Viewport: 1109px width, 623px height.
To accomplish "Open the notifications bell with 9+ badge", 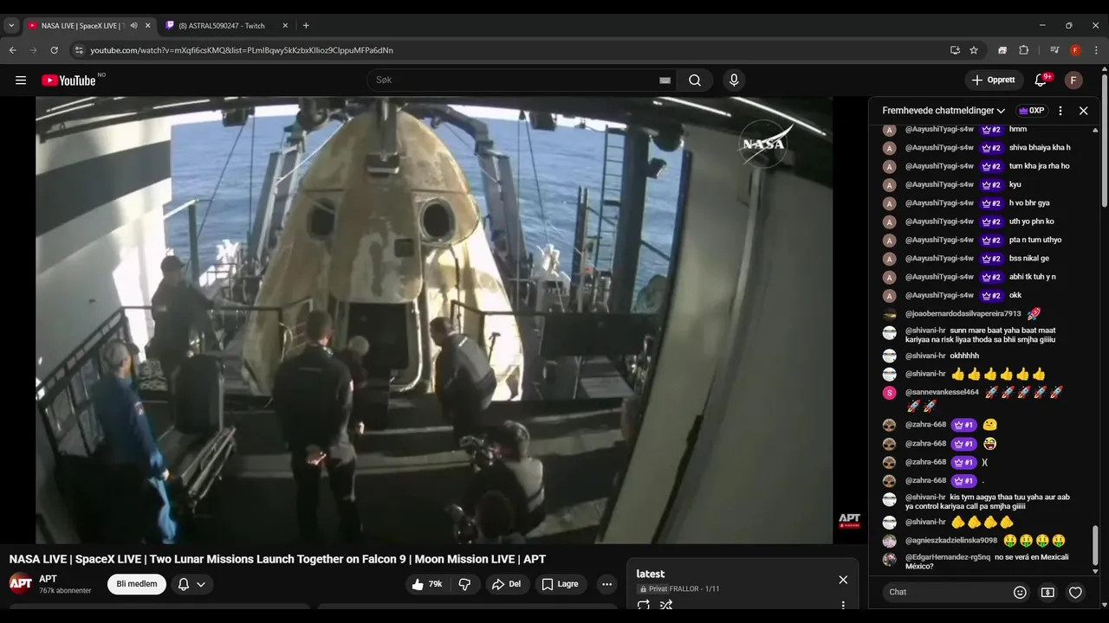I will pyautogui.click(x=1041, y=80).
